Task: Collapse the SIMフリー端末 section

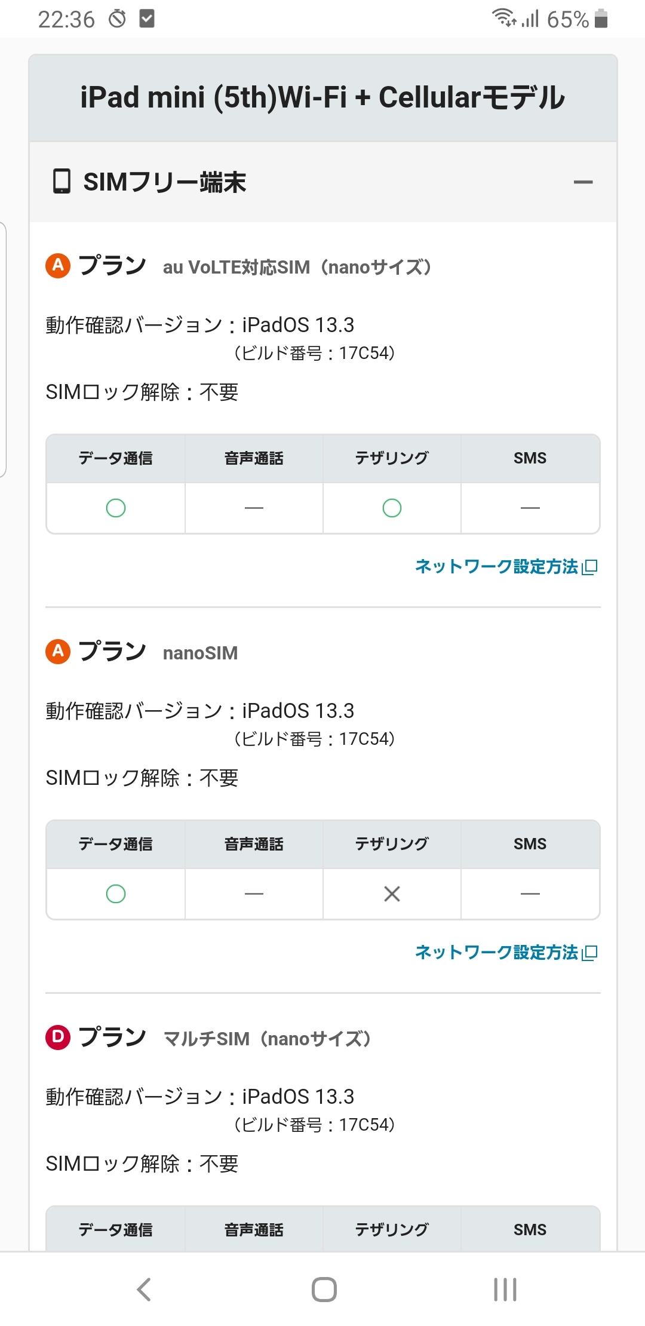Action: click(583, 182)
